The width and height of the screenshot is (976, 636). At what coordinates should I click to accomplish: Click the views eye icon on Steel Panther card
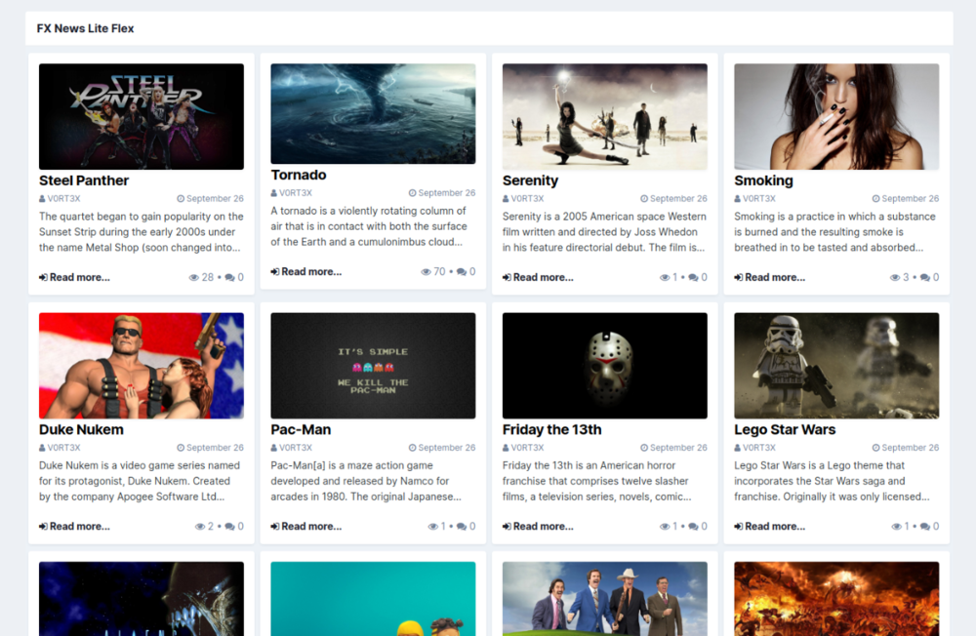click(x=194, y=278)
